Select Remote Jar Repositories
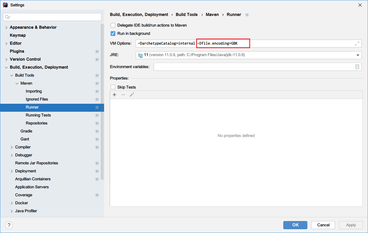 (x=37, y=163)
